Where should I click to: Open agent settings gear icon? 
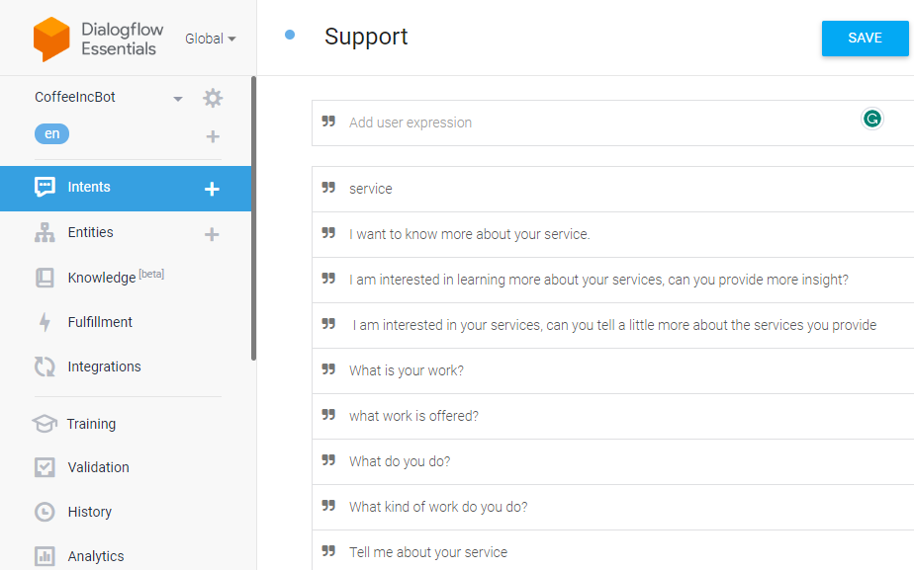pos(213,98)
